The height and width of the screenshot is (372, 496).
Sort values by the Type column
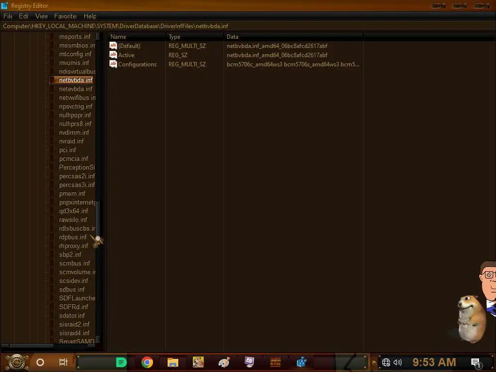(x=195, y=37)
